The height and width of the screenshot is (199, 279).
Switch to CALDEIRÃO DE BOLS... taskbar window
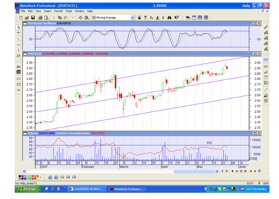click(x=87, y=189)
